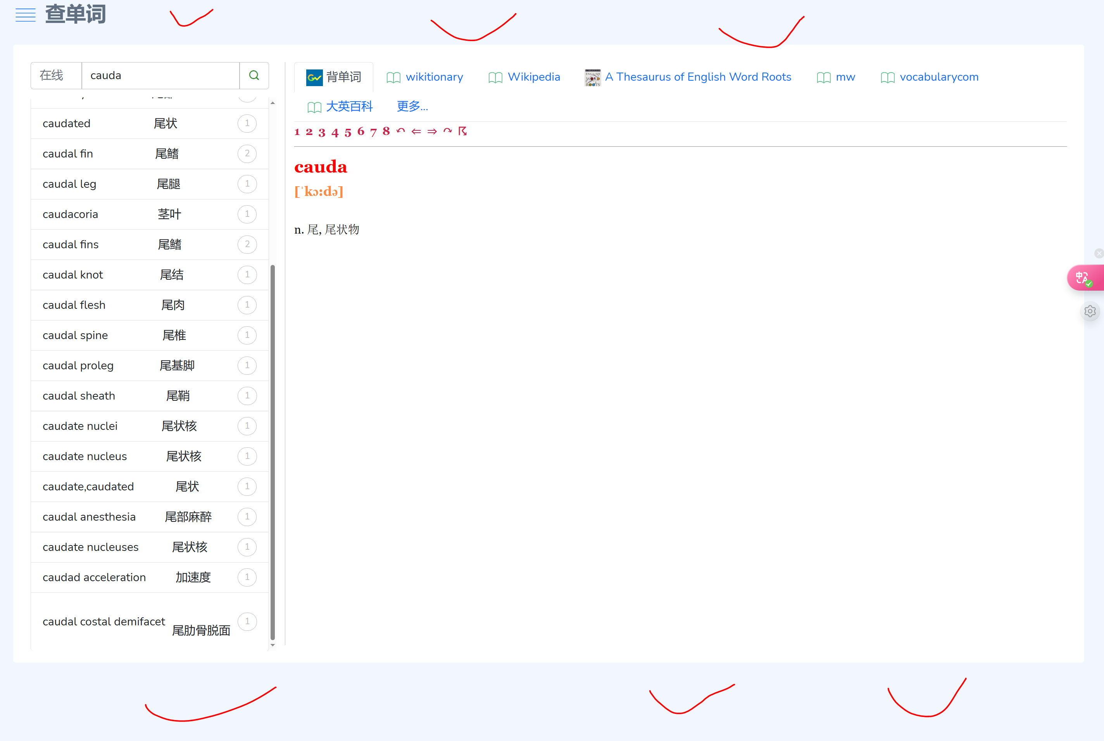
Task: Open the hamburger menu beside 查单词
Action: click(x=26, y=15)
